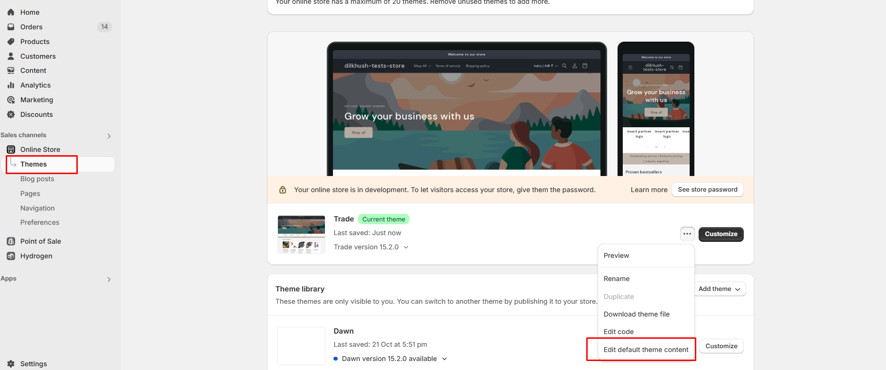Screen dimensions: 886x370
Task: Click the Online Store icon
Action: [11, 150]
